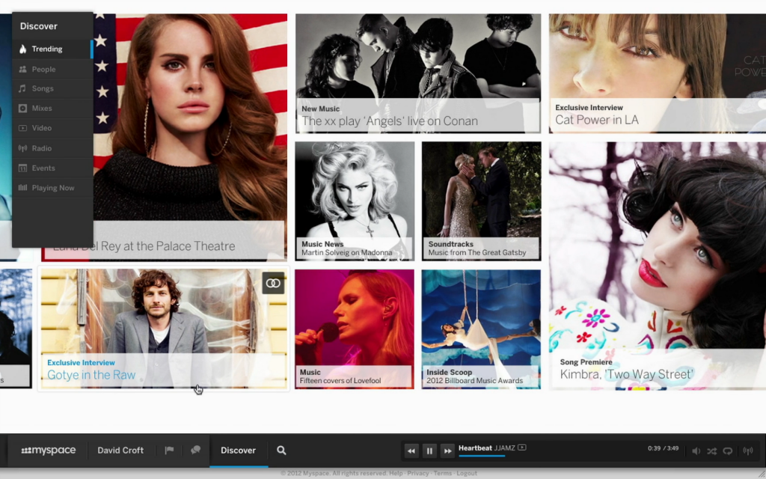Open The xx 'Angels' live on Conan card
The width and height of the screenshot is (766, 479).
coord(418,73)
